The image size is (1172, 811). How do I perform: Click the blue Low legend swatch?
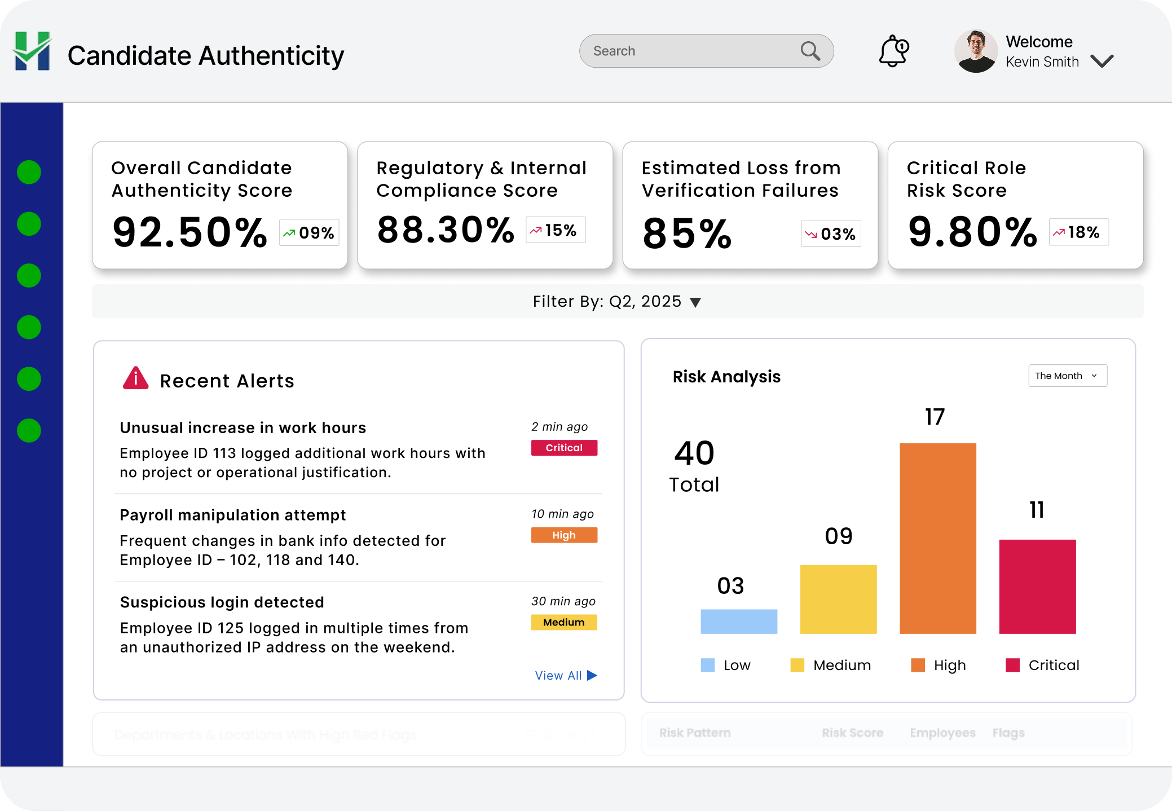[x=707, y=665]
